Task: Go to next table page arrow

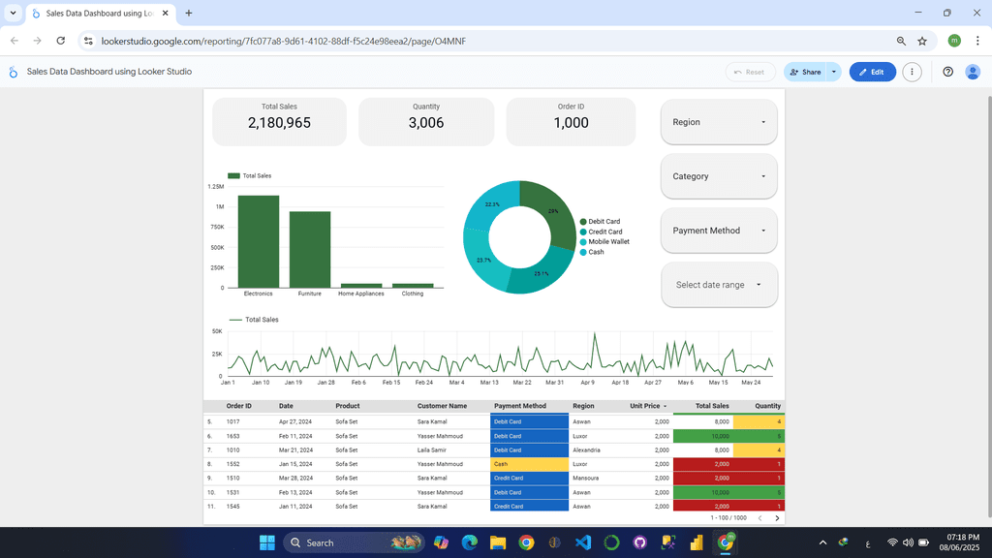Action: pos(777,518)
